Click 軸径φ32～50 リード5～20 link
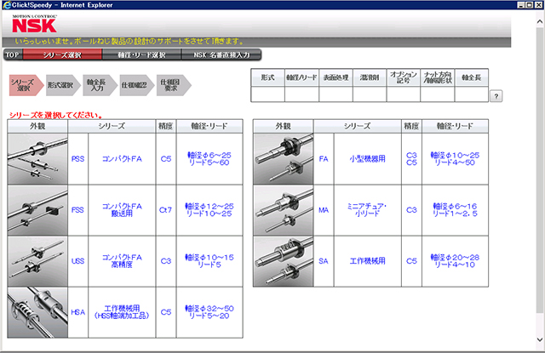Screen dimensions: 545x353 click(209, 312)
